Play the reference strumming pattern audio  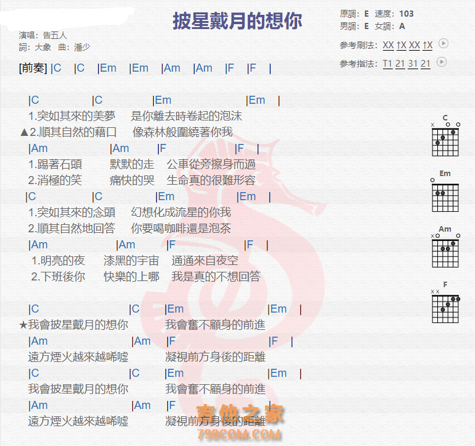tap(443, 43)
